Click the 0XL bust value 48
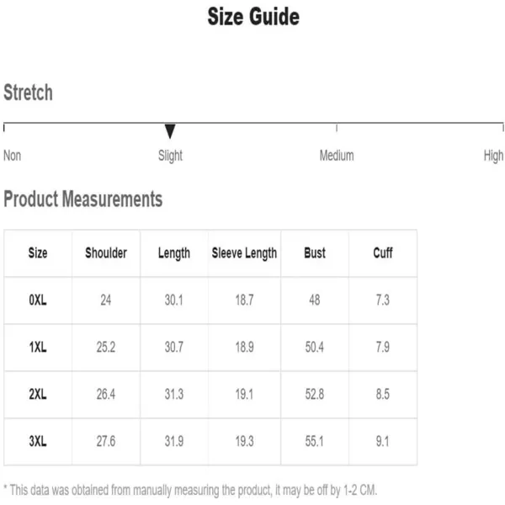This screenshot has width=505, height=505. 315,300
